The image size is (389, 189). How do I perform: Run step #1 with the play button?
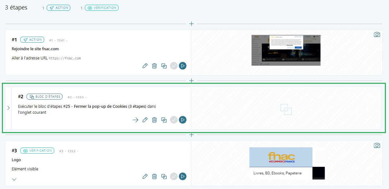point(183,66)
